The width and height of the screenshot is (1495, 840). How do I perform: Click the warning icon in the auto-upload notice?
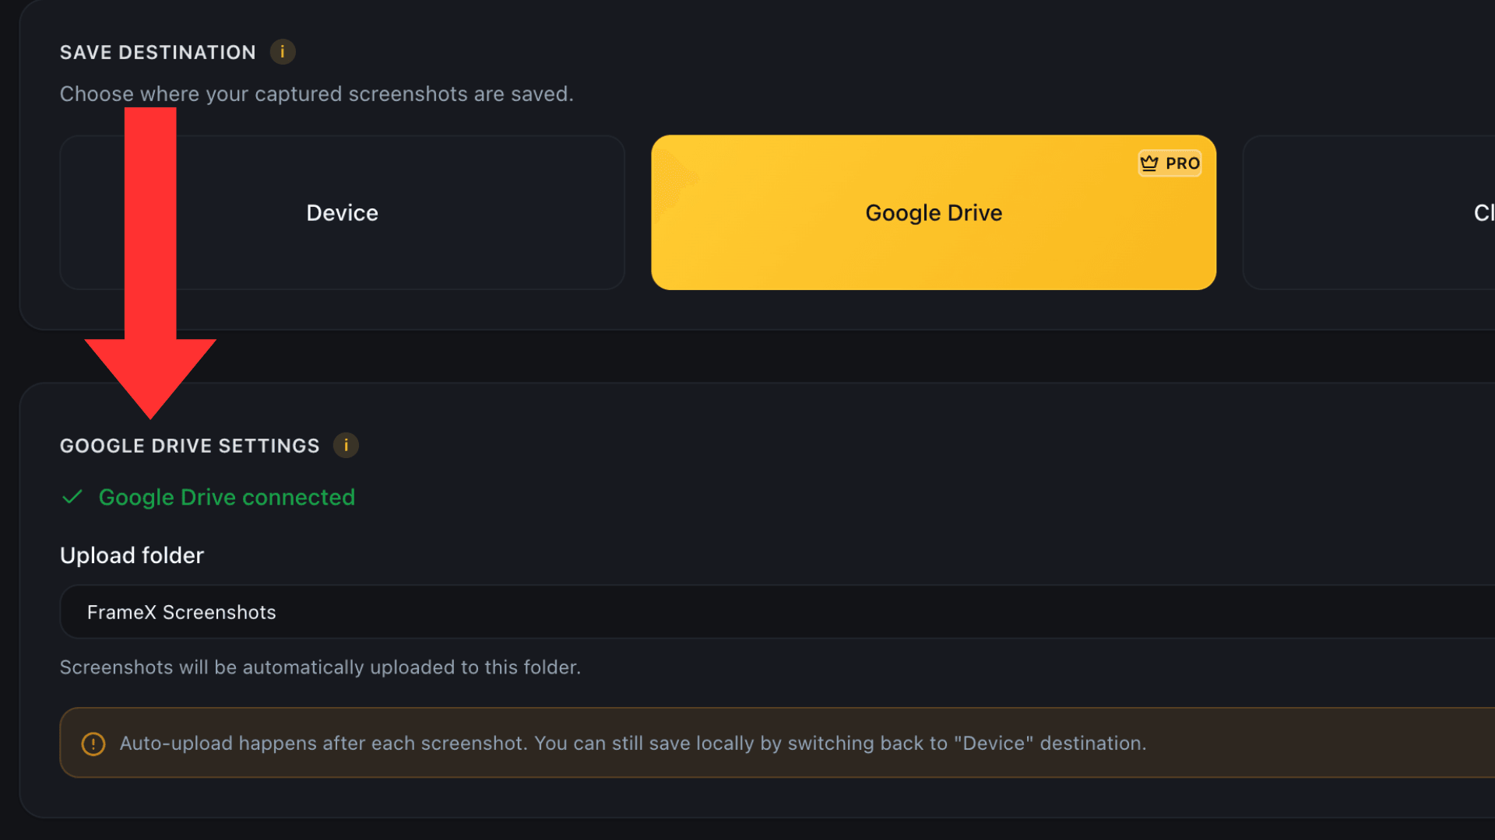click(x=93, y=744)
